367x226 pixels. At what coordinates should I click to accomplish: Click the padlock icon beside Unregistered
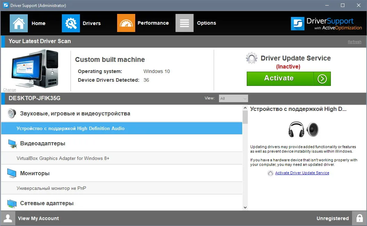(x=359, y=218)
